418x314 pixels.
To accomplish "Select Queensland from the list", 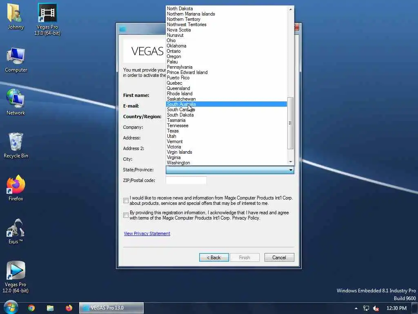I will coord(226,88).
